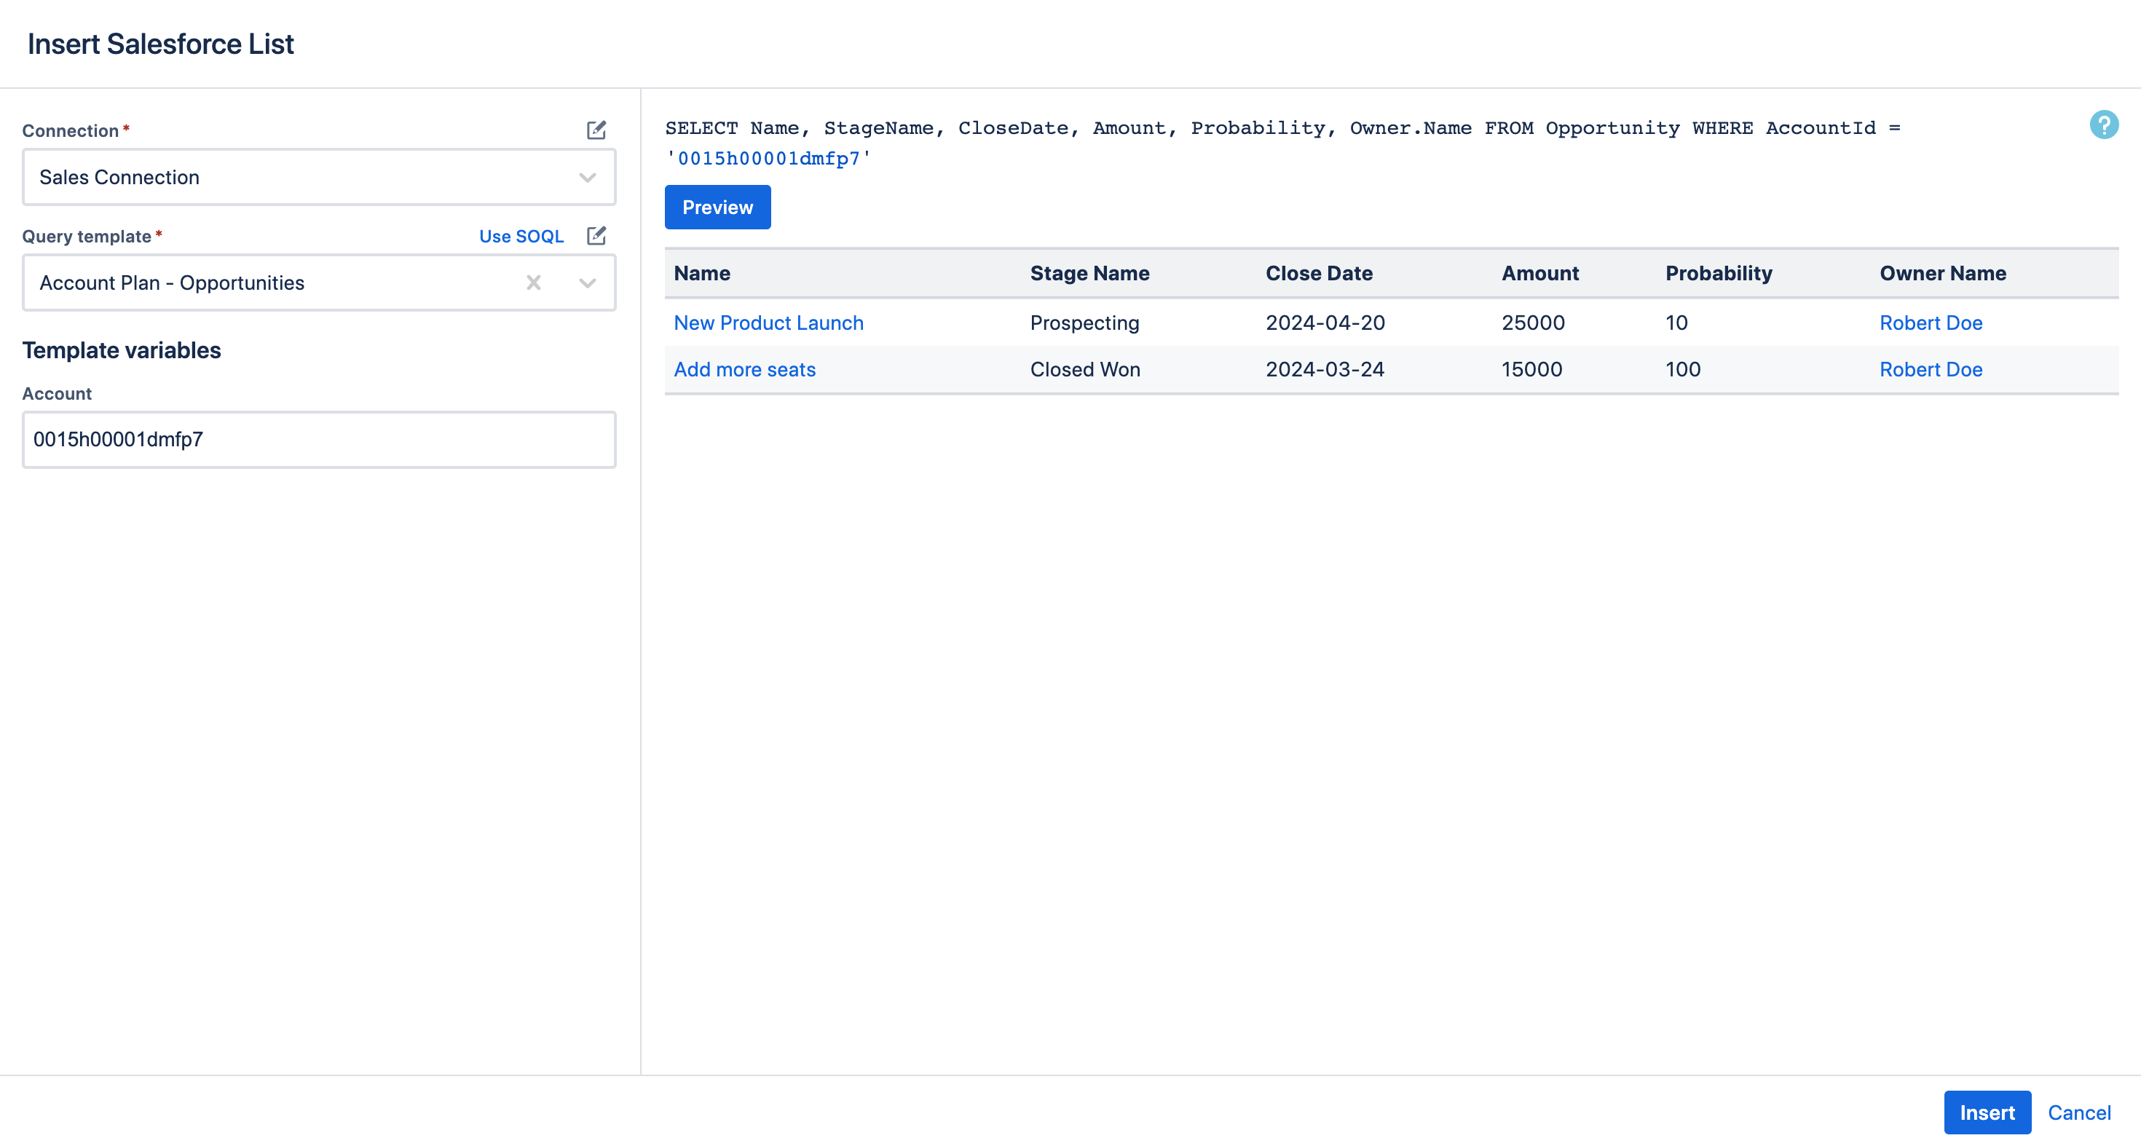The height and width of the screenshot is (1146, 2141).
Task: Open the Query template dropdown arrow
Action: 587,283
